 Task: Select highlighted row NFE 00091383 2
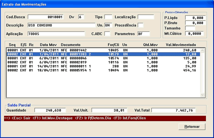point(103,54)
